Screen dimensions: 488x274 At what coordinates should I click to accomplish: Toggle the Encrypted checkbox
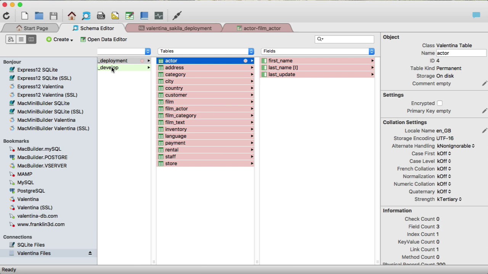coord(440,103)
